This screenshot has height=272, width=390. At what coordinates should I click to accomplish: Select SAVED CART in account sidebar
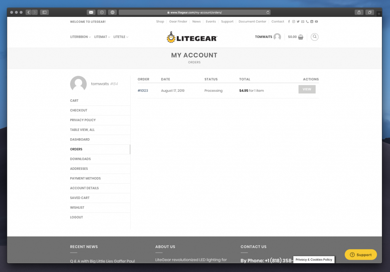100,198
